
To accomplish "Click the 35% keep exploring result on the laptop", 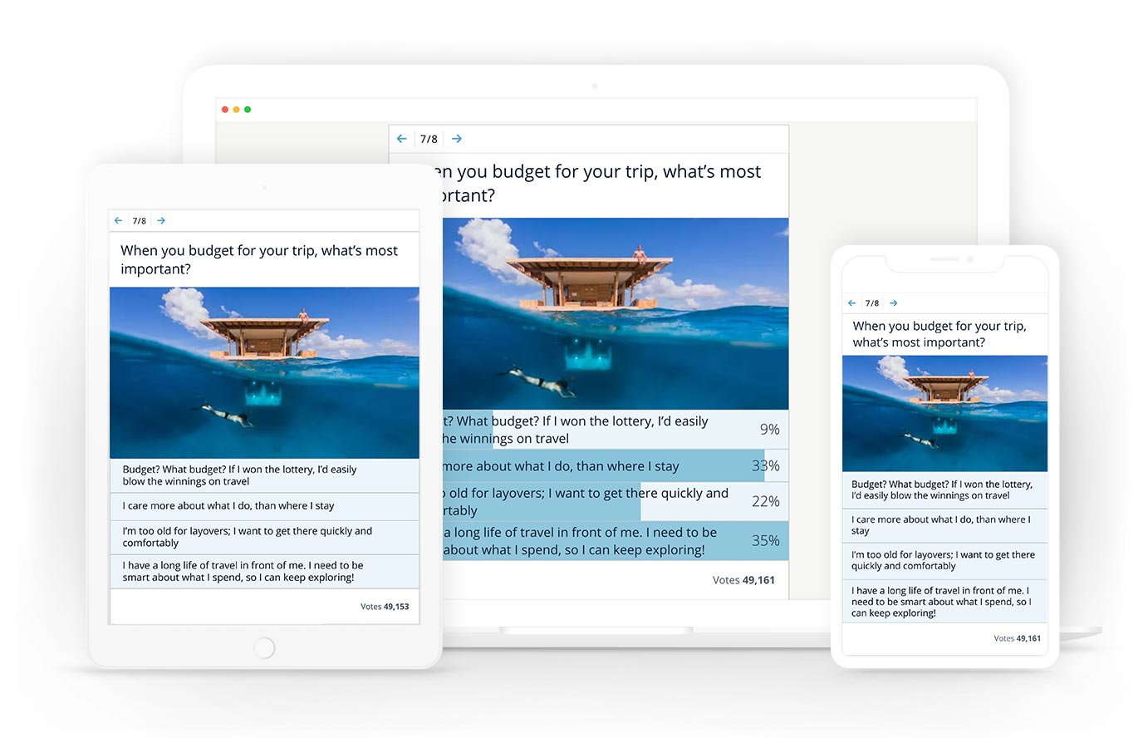I will point(615,541).
